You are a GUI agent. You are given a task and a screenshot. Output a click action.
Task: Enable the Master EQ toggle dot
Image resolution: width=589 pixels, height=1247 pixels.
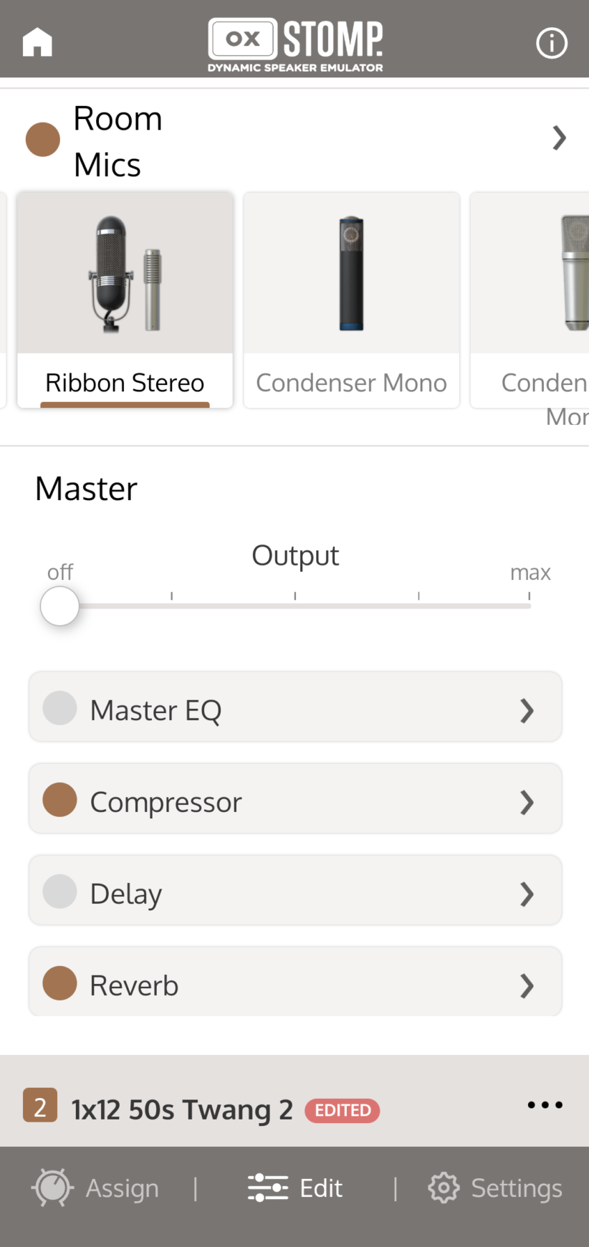60,708
